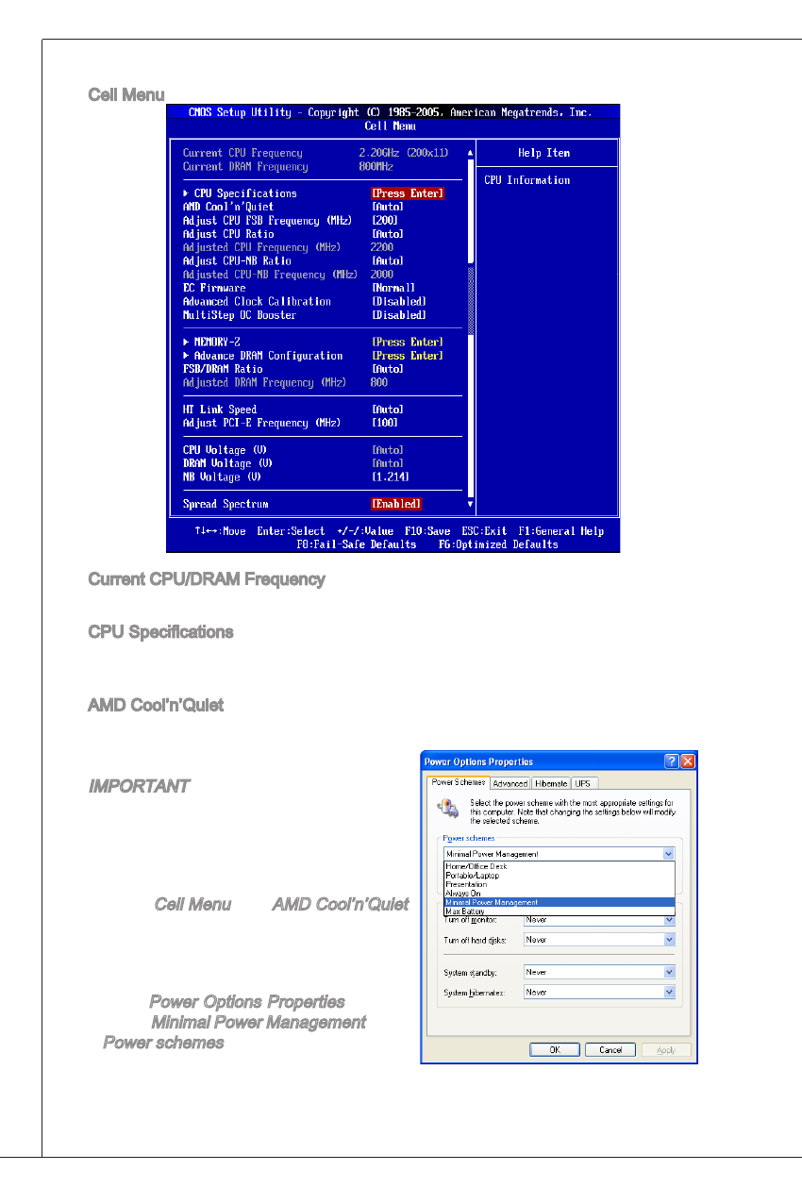The width and height of the screenshot is (802, 1204).
Task: Select Minimal Power Management in the list
Action: pos(559,902)
